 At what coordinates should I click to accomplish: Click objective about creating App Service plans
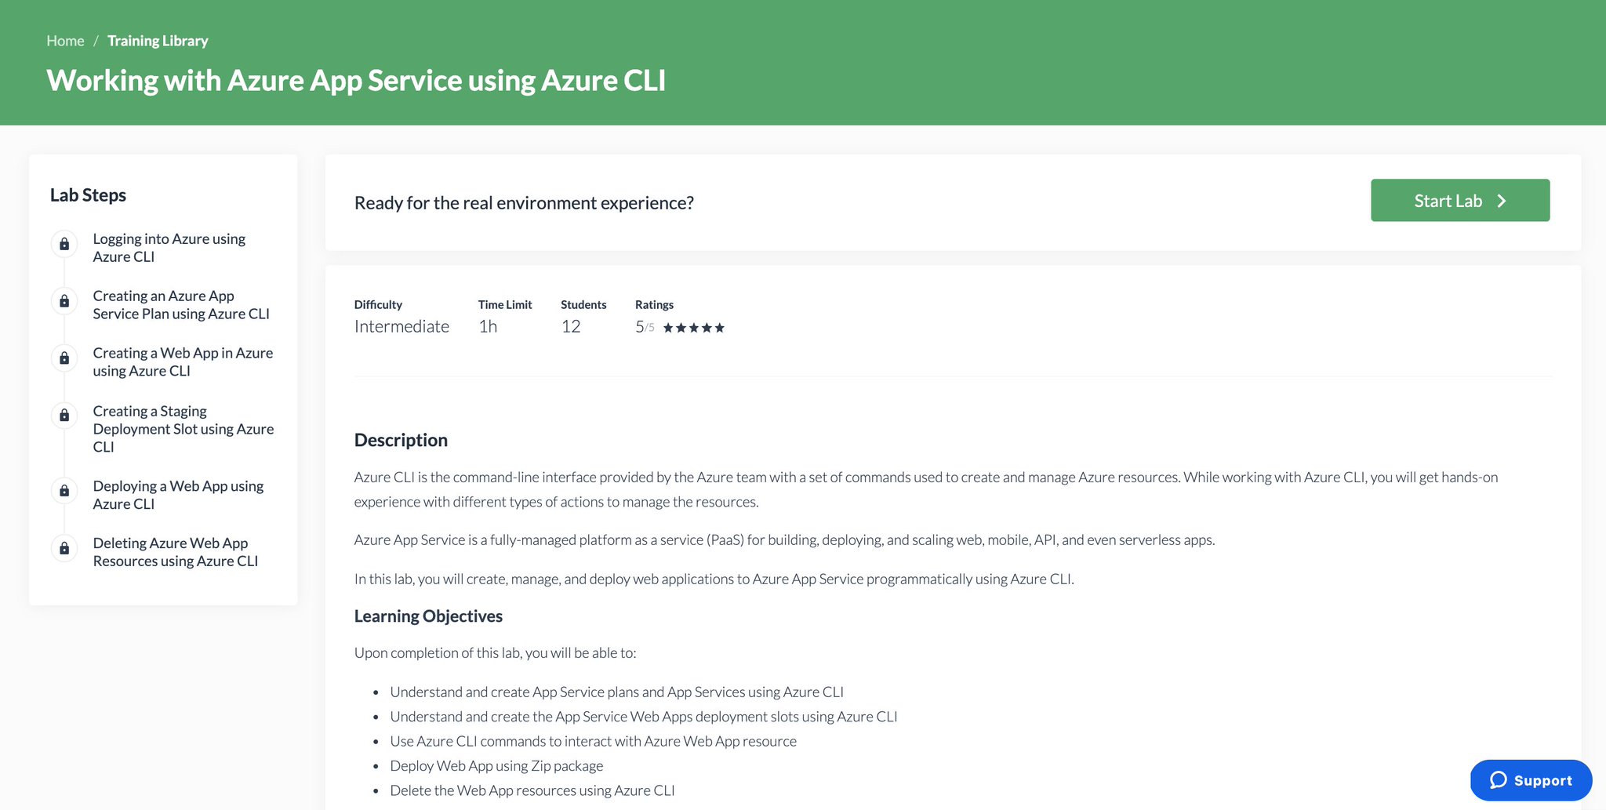click(x=617, y=692)
